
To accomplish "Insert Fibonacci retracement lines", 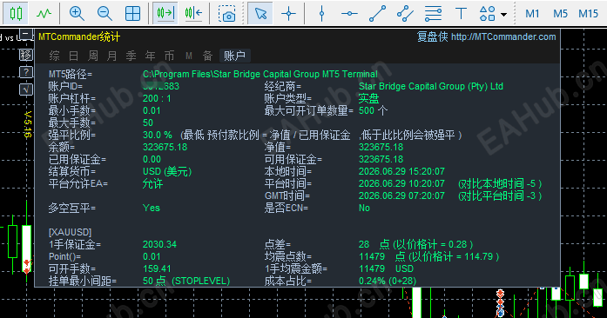I will pyautogui.click(x=433, y=14).
